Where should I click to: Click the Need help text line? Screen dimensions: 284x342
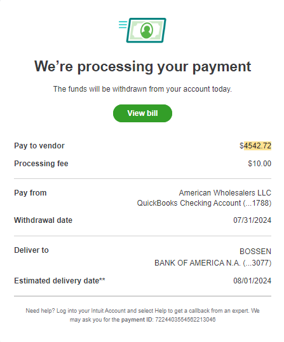pyautogui.click(x=142, y=311)
